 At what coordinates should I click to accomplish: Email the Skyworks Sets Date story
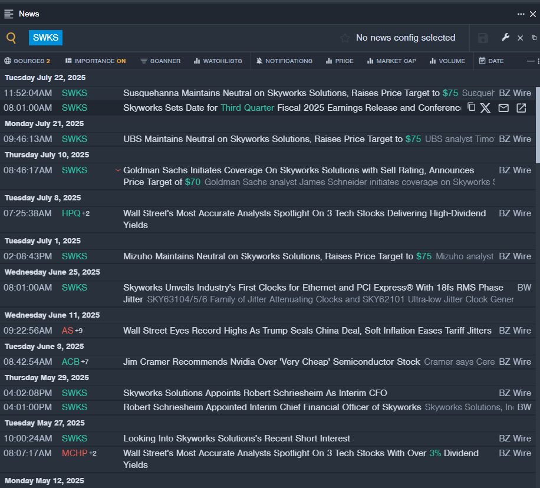click(x=503, y=108)
